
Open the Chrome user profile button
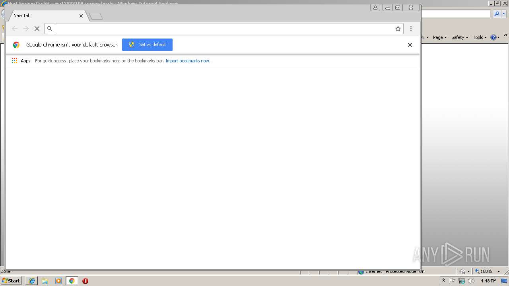click(375, 8)
